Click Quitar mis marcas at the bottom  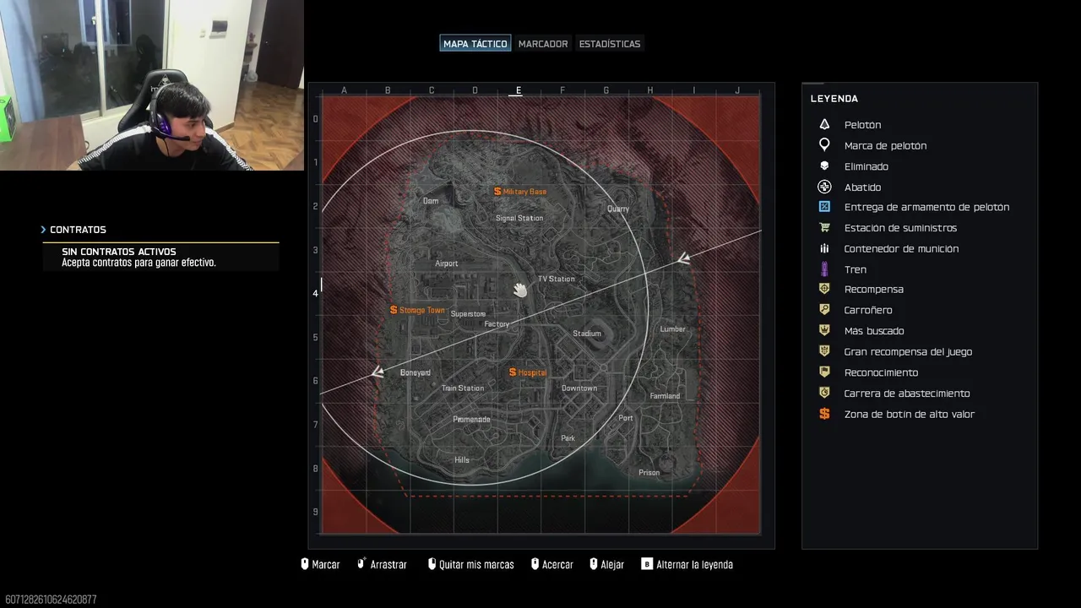click(470, 564)
